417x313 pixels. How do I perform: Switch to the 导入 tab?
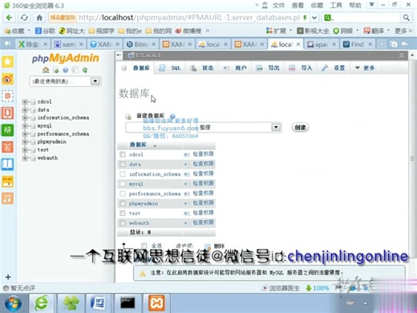coord(301,68)
